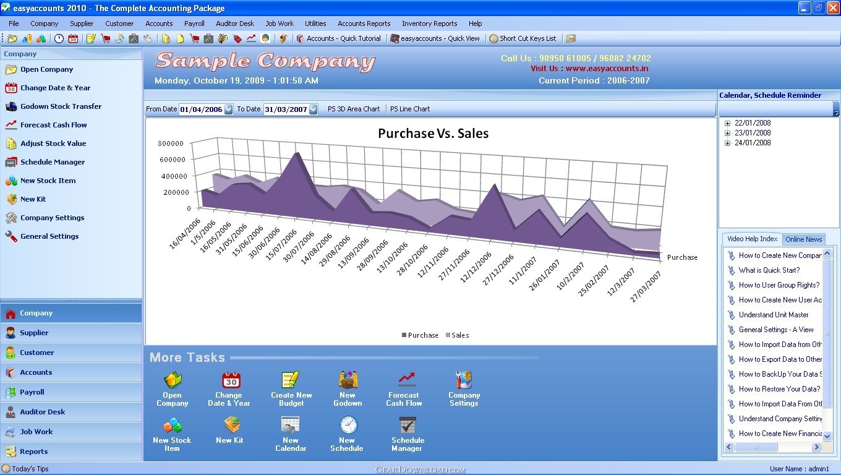
Task: Open the Payroll menu
Action: [194, 24]
